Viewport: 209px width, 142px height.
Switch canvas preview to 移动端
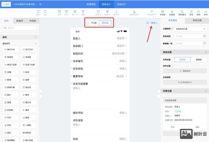tap(105, 23)
